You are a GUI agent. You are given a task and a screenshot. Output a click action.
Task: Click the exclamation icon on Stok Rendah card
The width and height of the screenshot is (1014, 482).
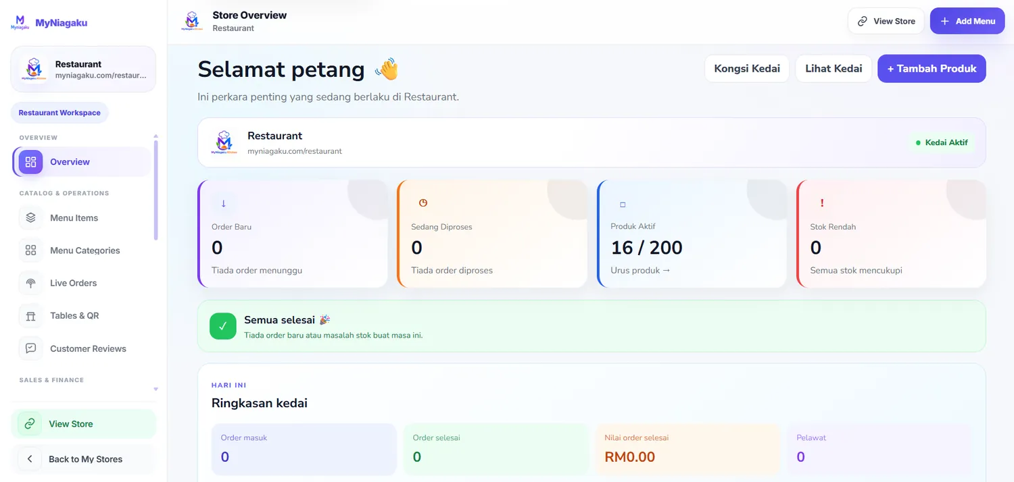(x=822, y=203)
